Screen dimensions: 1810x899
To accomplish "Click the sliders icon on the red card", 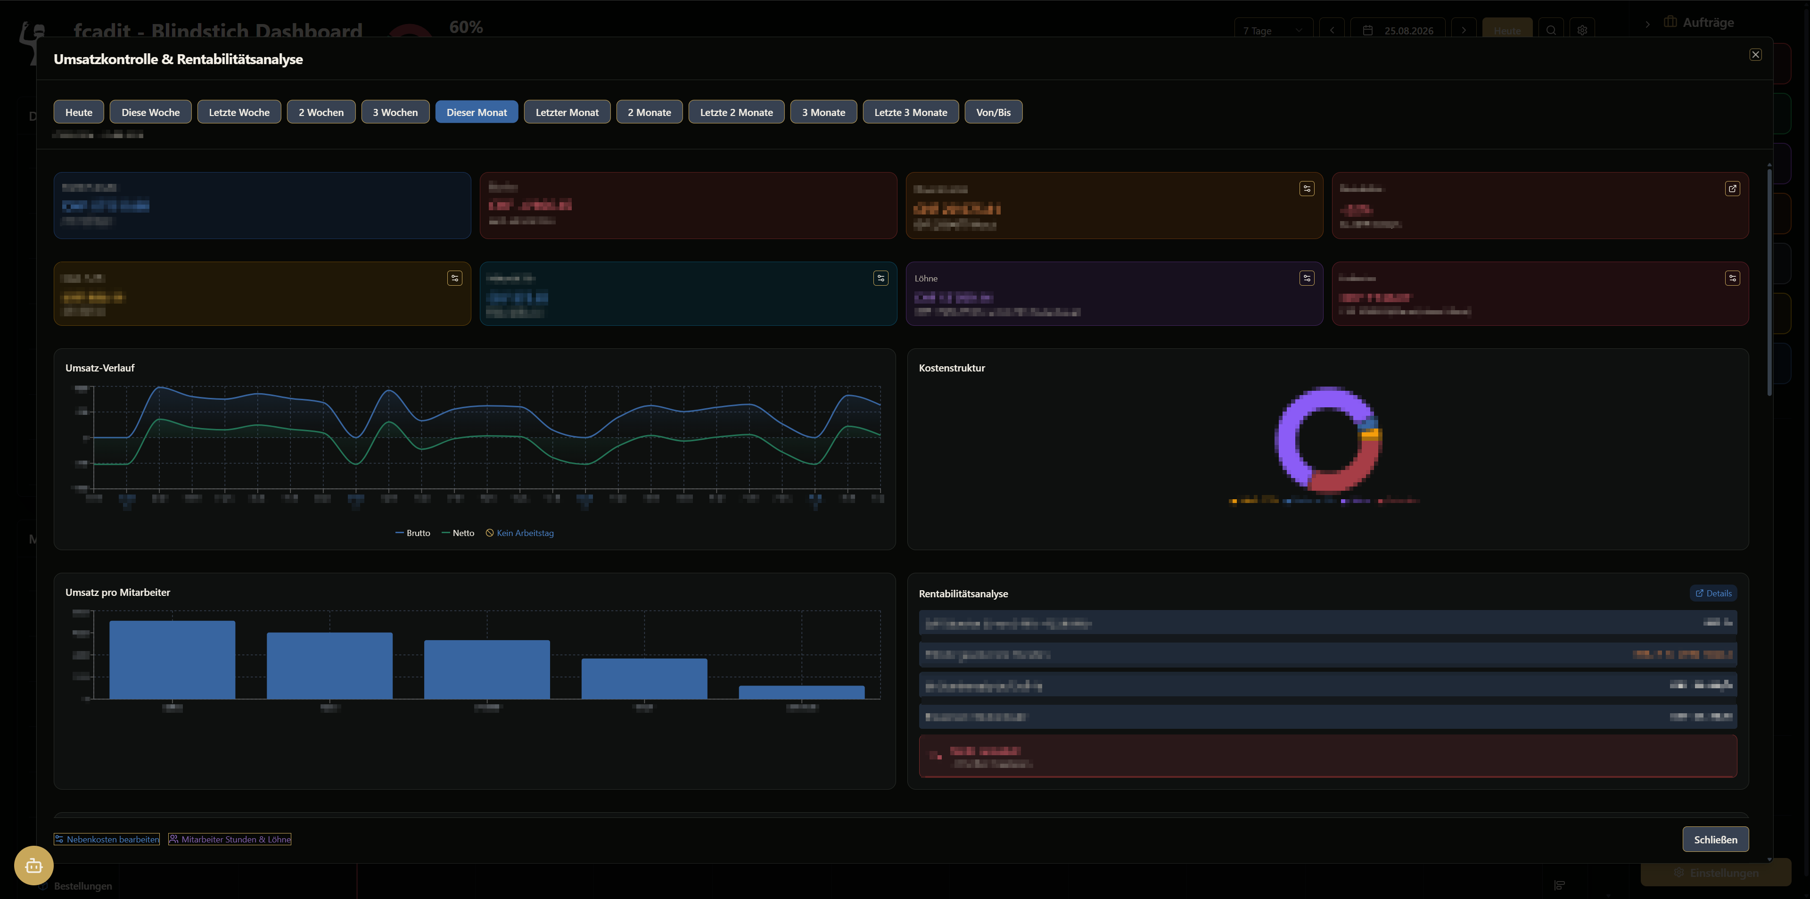I will click(x=1732, y=278).
